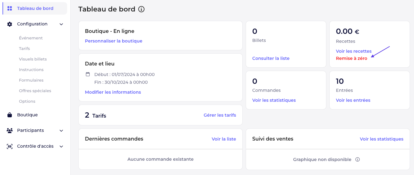Expand the Participants menu chevron

pyautogui.click(x=61, y=131)
